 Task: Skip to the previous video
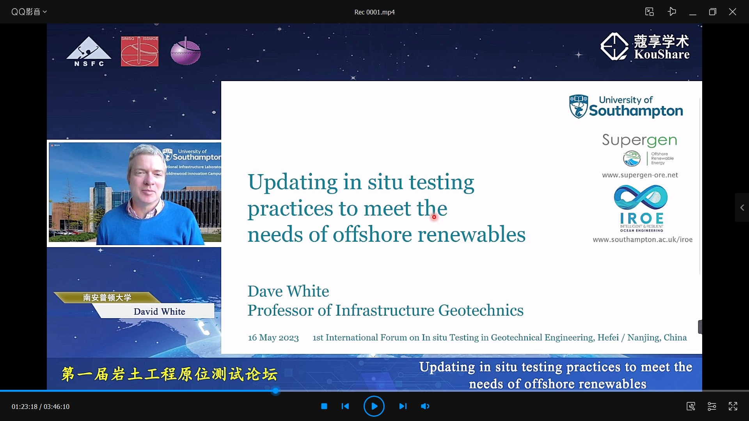(345, 406)
